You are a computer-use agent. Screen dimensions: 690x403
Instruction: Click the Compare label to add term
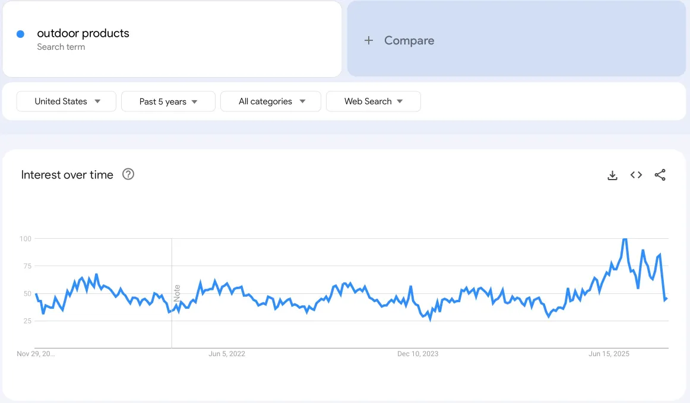[x=409, y=40]
